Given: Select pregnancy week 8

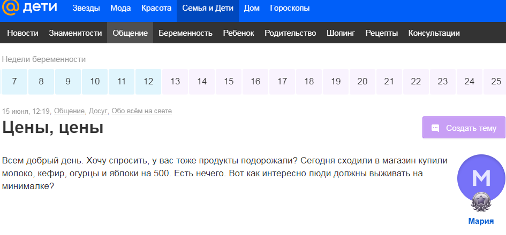Looking at the screenshot, I should (x=41, y=81).
